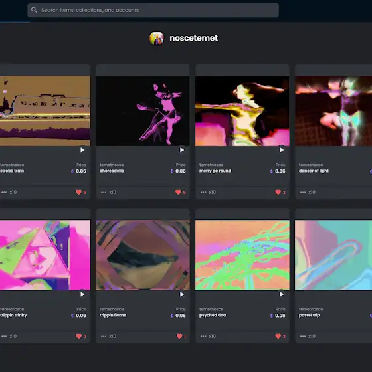Open the pastel trip thumbnail

point(333,255)
